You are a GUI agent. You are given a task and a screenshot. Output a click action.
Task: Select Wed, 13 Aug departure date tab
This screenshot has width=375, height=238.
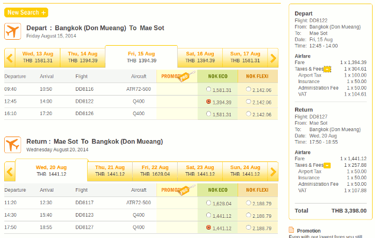point(37,58)
